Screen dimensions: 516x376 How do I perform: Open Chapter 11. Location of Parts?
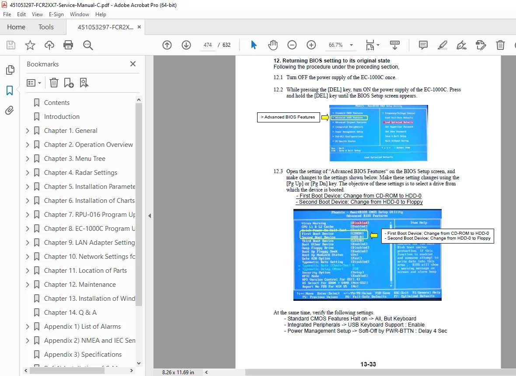[86, 271]
